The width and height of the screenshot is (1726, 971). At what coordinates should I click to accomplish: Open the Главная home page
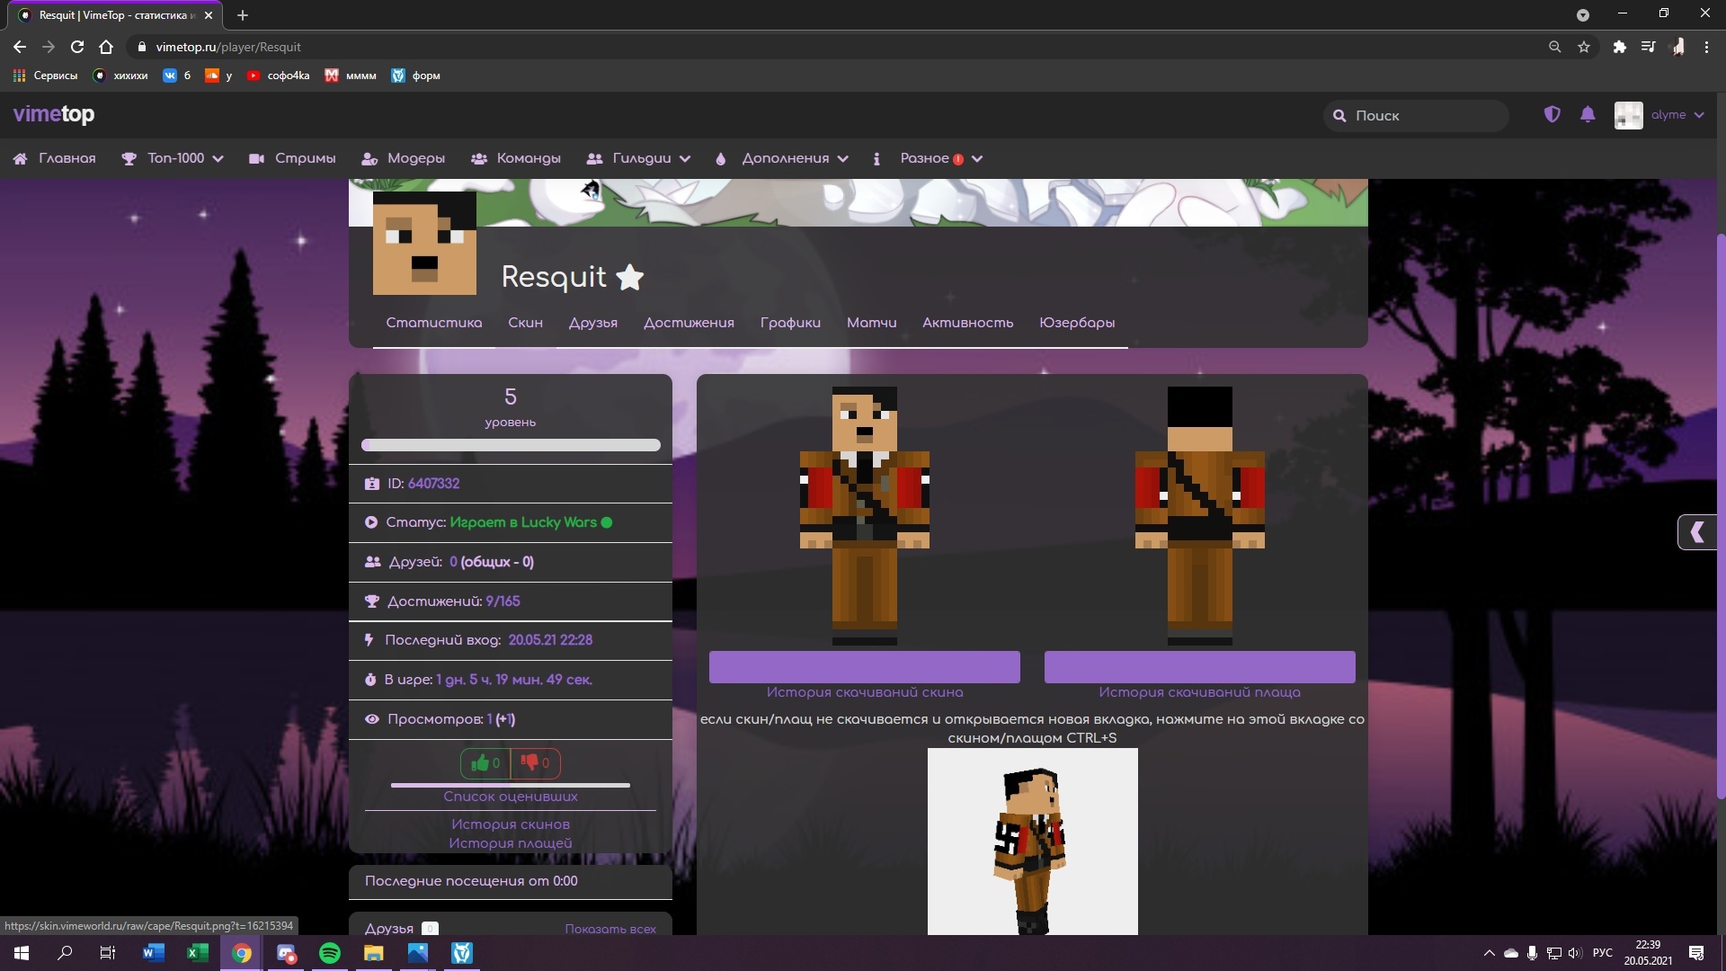[x=55, y=158]
